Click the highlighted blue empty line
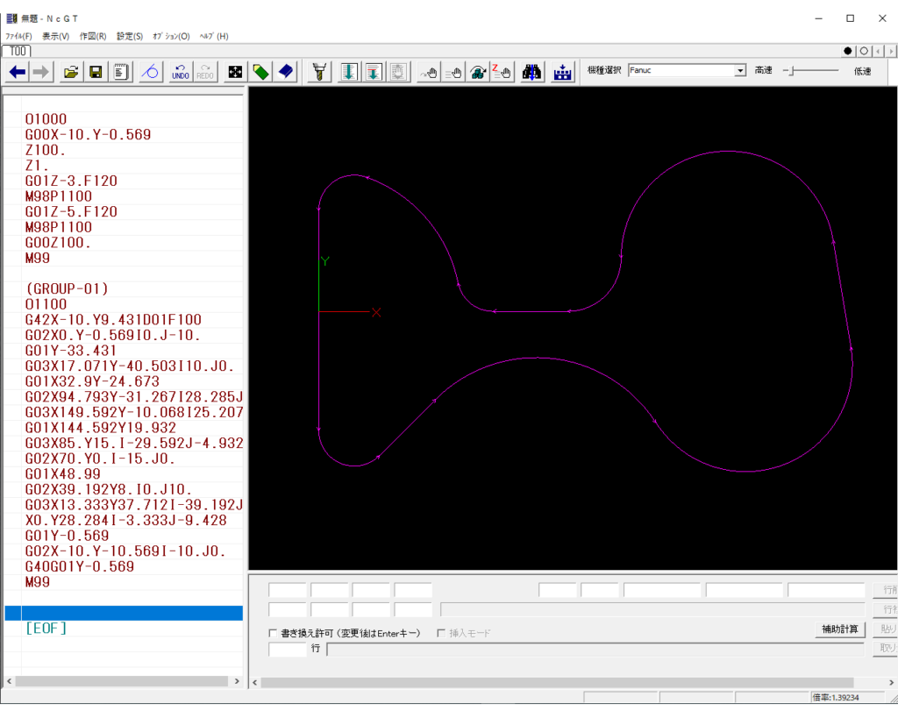898x718 pixels. tap(124, 613)
